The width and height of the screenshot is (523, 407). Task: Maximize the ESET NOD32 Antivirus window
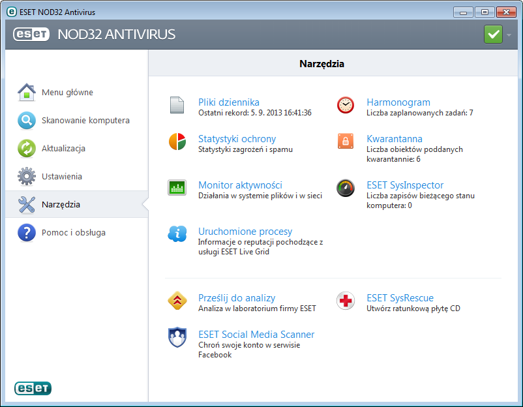(485, 12)
